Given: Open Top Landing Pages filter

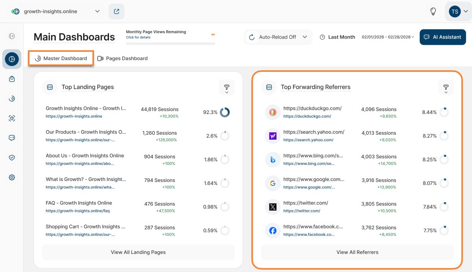Looking at the screenshot, I should click(227, 87).
